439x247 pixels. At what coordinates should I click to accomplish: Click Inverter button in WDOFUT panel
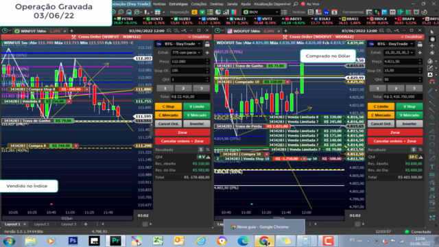(410, 123)
